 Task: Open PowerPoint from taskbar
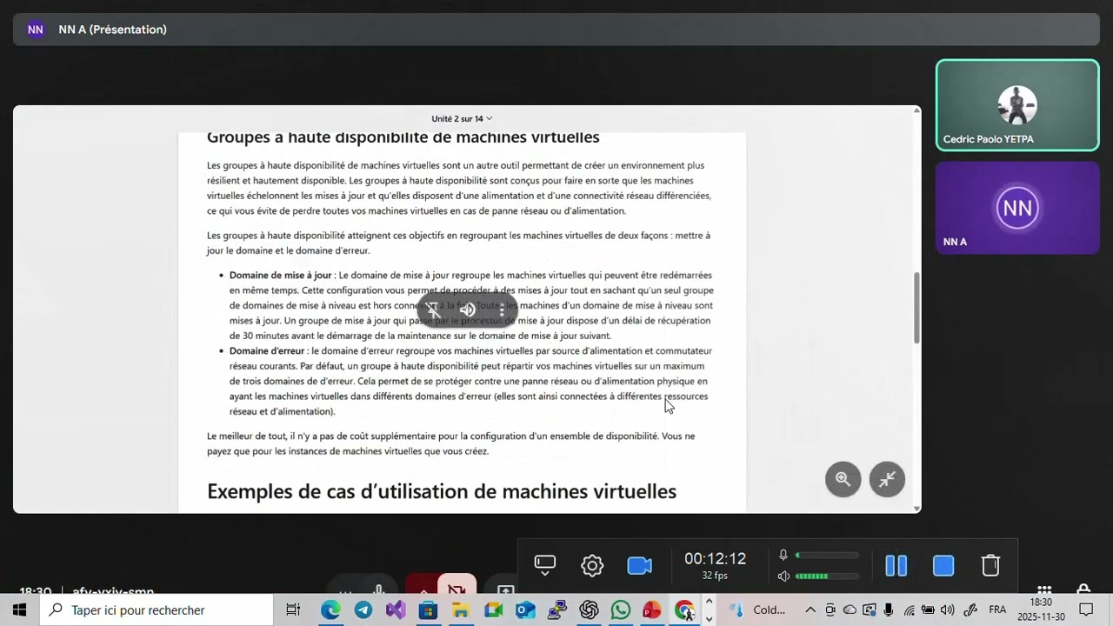(x=652, y=610)
